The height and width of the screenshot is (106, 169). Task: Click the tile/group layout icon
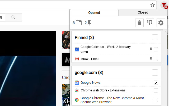tap(150, 23)
